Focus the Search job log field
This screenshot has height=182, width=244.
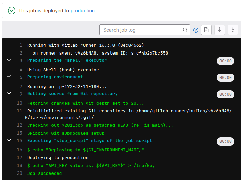[140, 30]
